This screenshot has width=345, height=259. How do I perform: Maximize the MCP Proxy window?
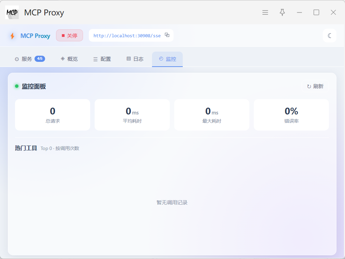316,13
